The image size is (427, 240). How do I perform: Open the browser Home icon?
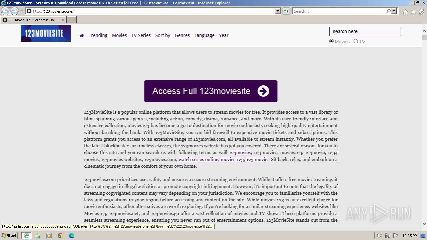click(405, 12)
